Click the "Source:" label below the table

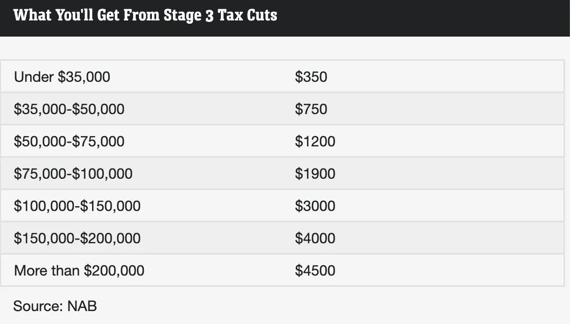38,306
